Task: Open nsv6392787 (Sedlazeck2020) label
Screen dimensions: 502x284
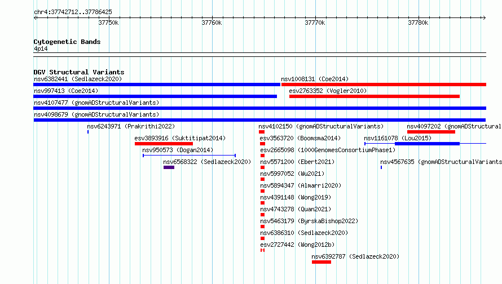Action: [x=355, y=256]
